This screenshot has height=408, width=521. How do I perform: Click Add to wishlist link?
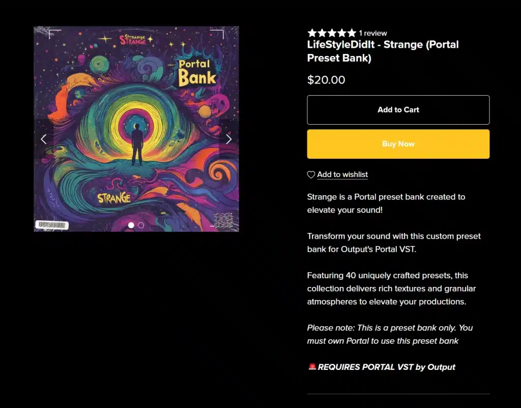pyautogui.click(x=342, y=174)
